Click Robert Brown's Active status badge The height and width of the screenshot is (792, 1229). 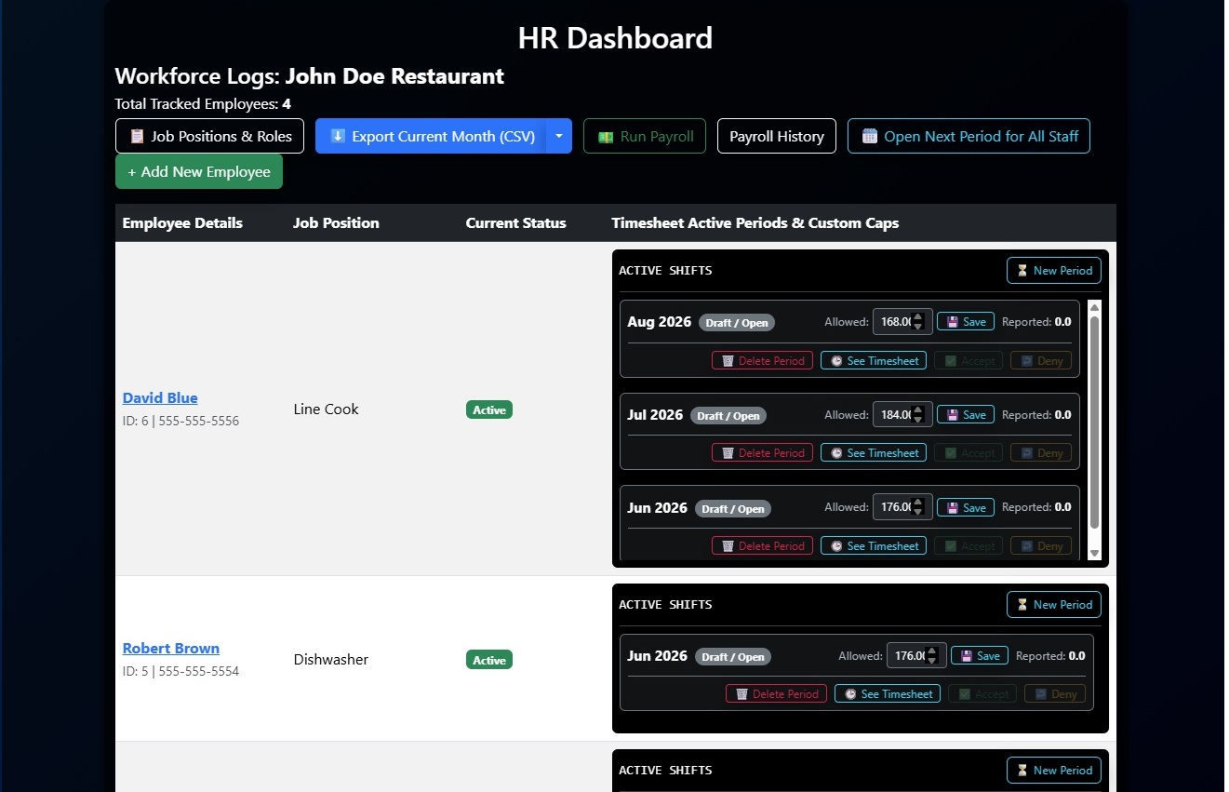(x=489, y=660)
